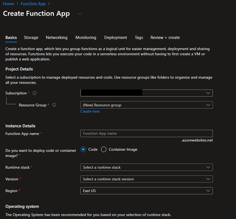The width and height of the screenshot is (236, 219).
Task: Open the Networking tab
Action: pos(57,38)
